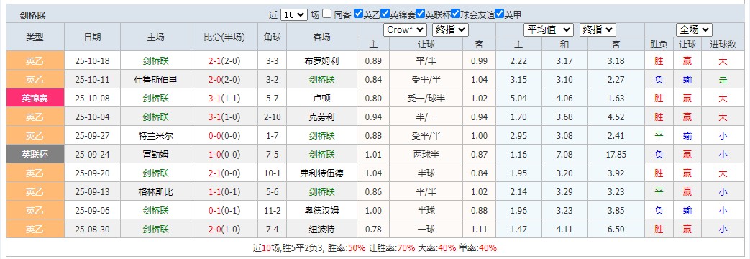
Task: Toggle the 同客 checkbox
Action: click(326, 14)
